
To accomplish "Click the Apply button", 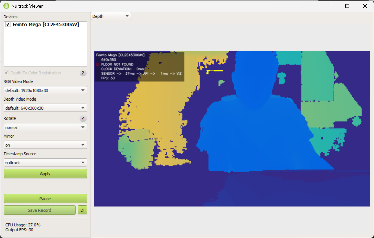I will (45, 174).
